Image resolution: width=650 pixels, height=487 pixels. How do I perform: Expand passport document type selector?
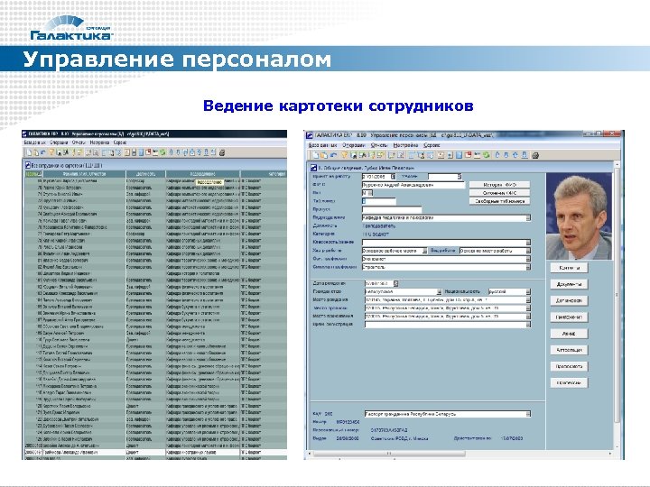pos(528,414)
